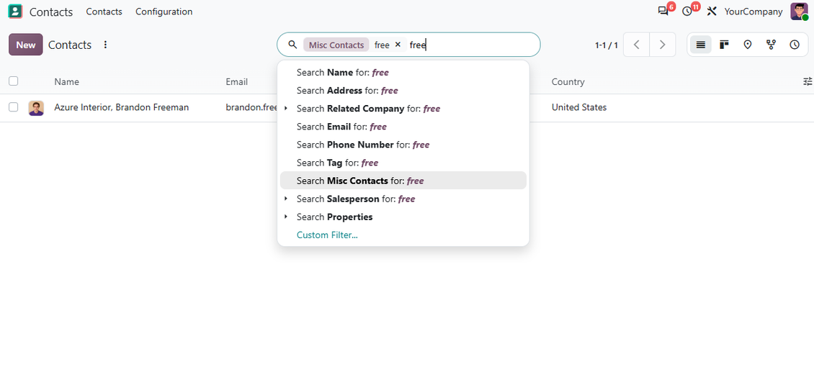The height and width of the screenshot is (390, 814).
Task: Choose Search Related Company for free
Action: (403, 109)
